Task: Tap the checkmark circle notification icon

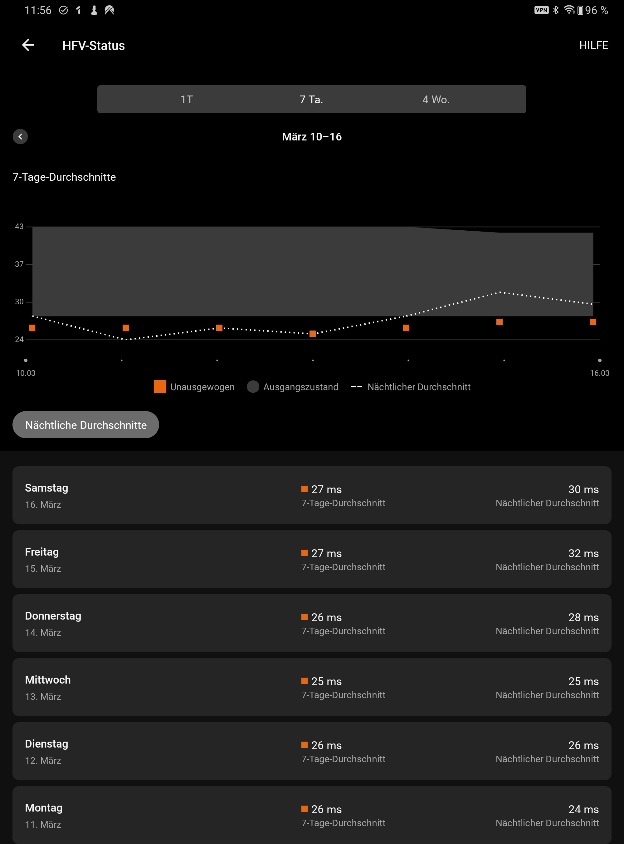Action: click(63, 10)
